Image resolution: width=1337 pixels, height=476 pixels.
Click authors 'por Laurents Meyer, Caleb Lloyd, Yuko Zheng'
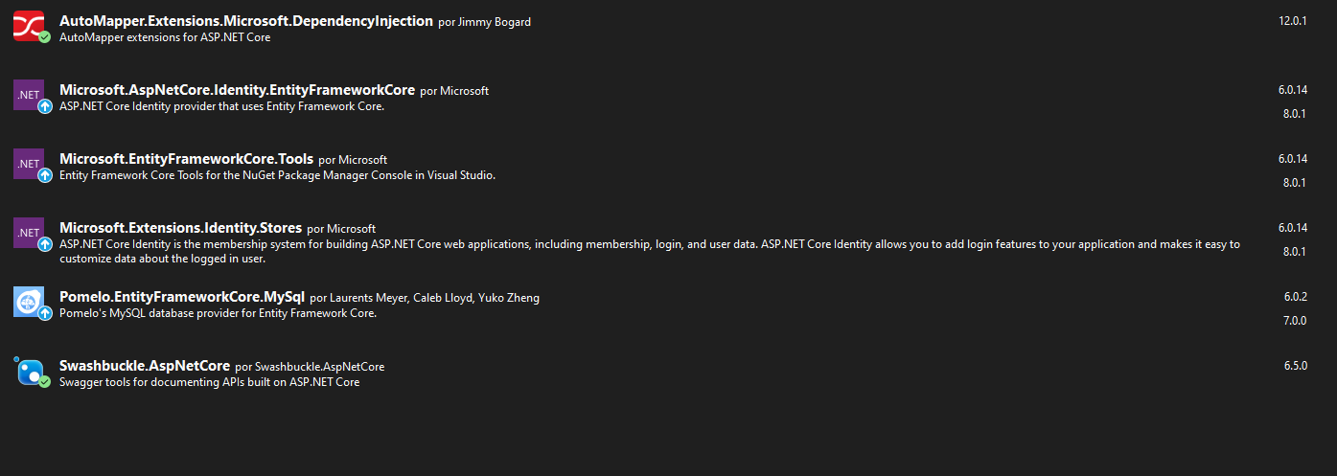425,298
